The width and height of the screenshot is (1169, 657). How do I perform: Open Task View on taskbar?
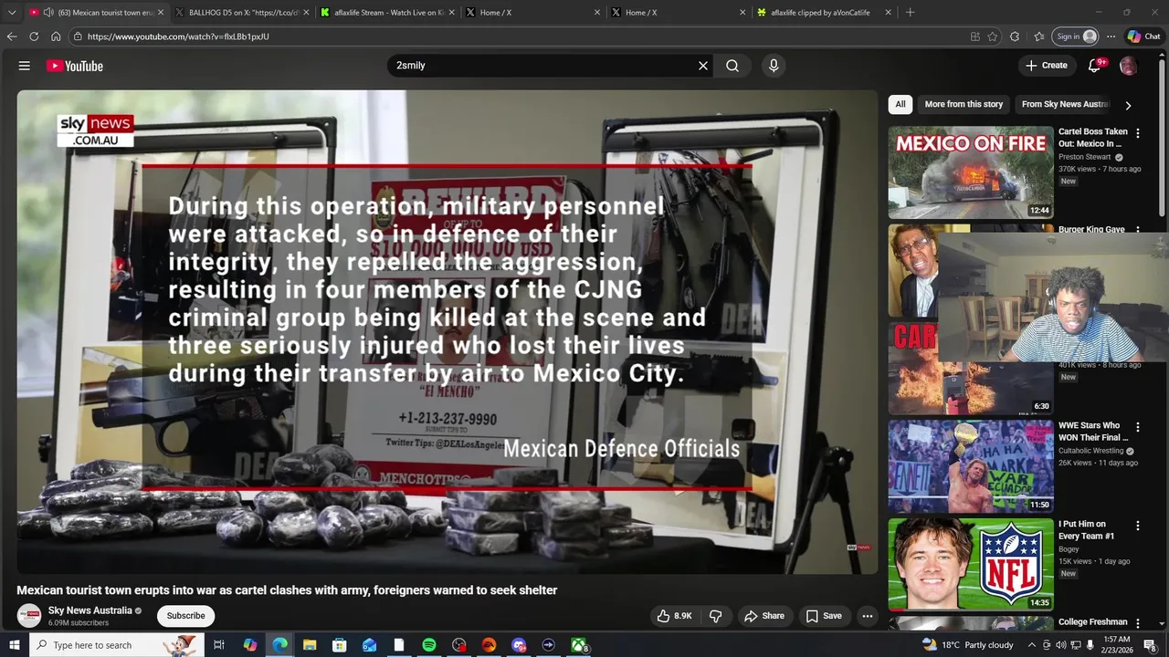219,645
